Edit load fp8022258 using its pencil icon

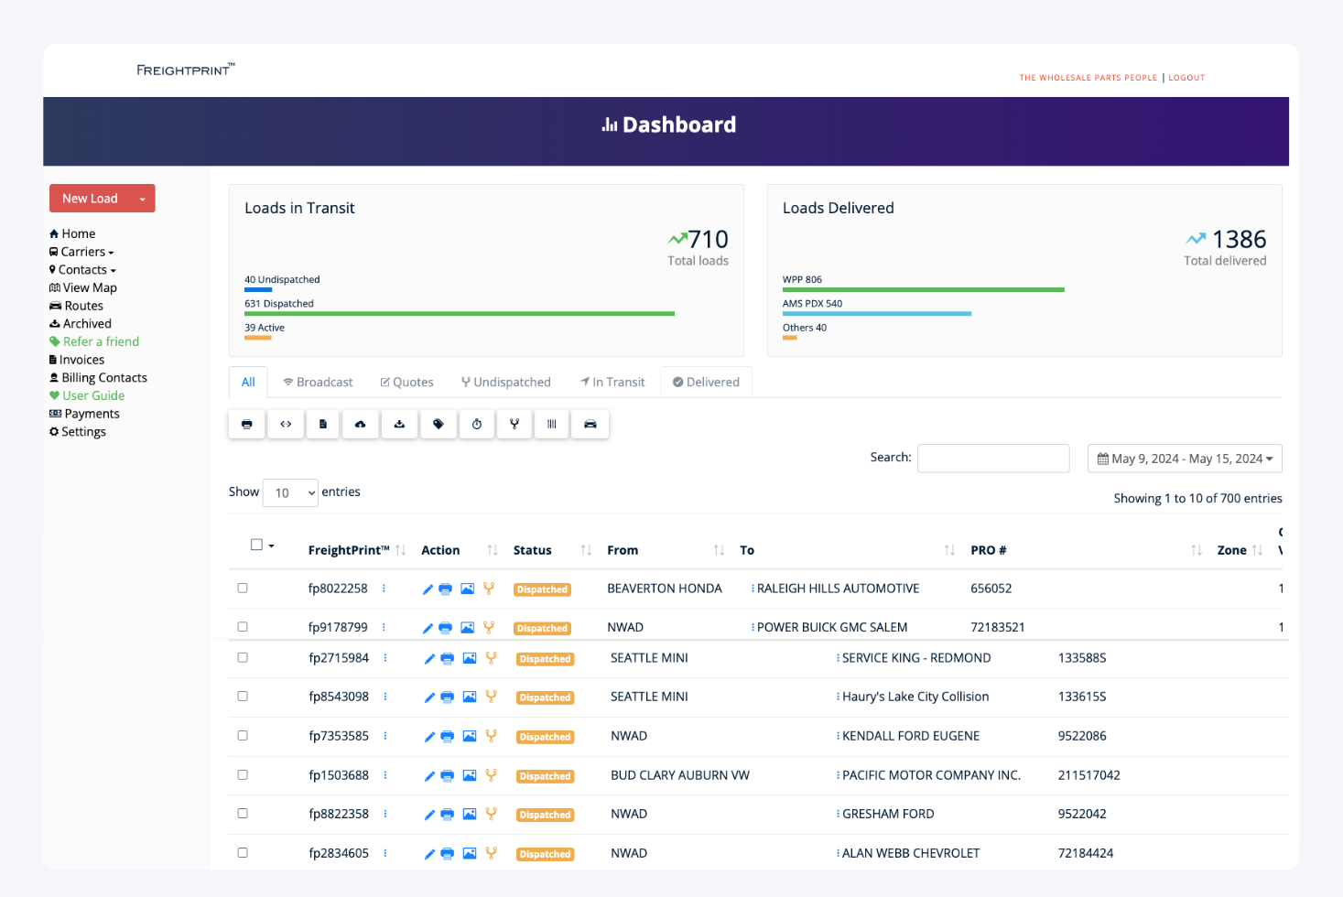(x=428, y=589)
